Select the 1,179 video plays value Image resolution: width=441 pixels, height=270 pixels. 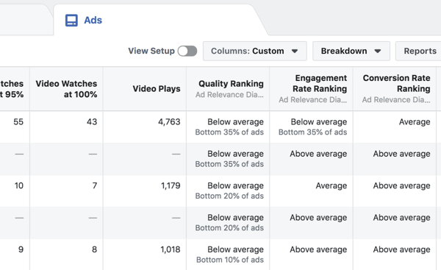click(171, 186)
